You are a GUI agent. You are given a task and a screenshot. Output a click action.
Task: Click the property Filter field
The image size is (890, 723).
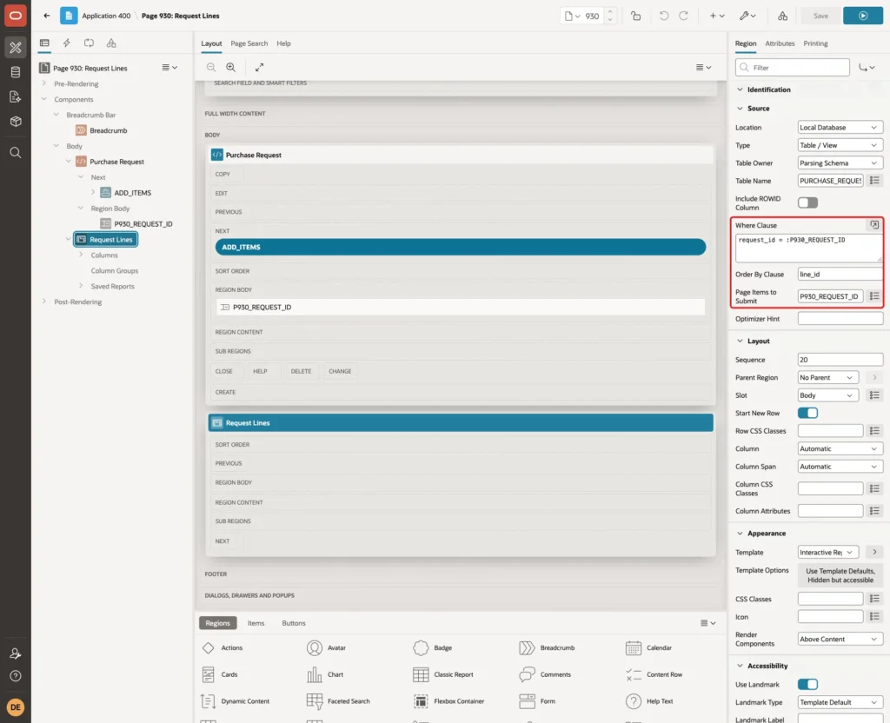pyautogui.click(x=792, y=68)
